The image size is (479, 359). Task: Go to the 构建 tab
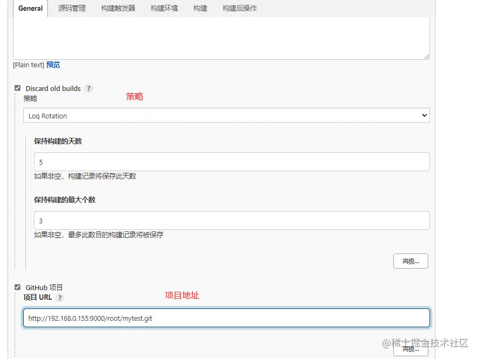point(200,8)
